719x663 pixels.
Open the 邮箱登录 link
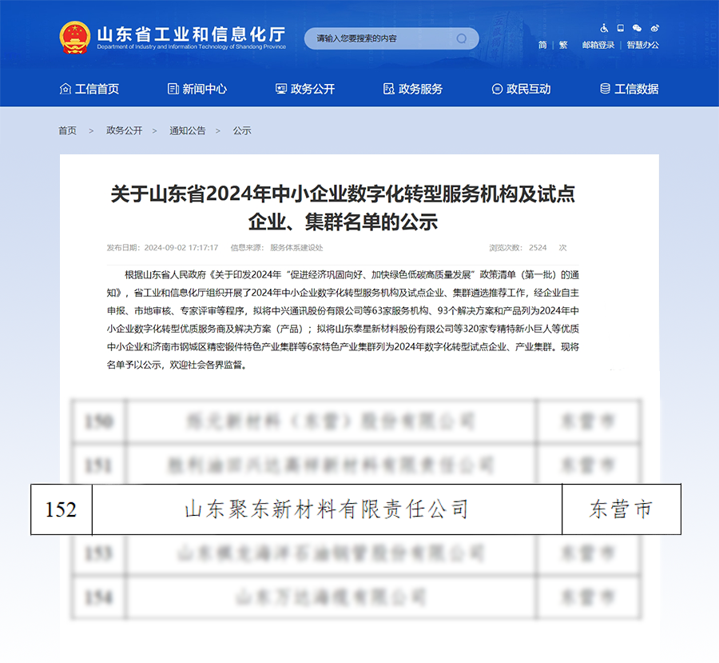tap(598, 45)
